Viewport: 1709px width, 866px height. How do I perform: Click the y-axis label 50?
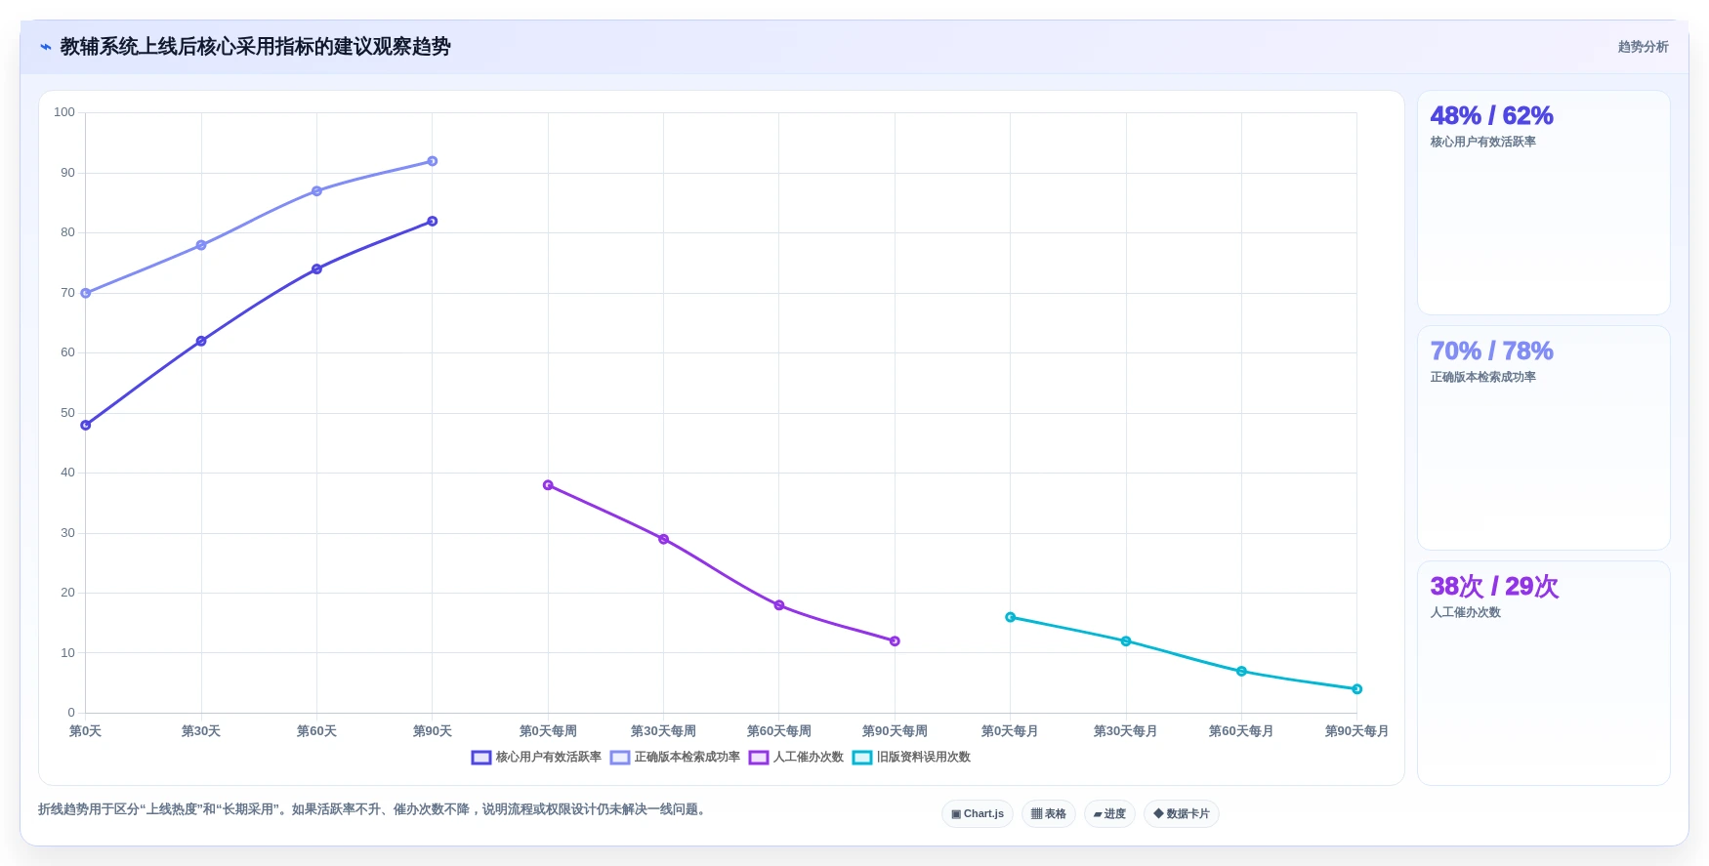click(x=67, y=413)
